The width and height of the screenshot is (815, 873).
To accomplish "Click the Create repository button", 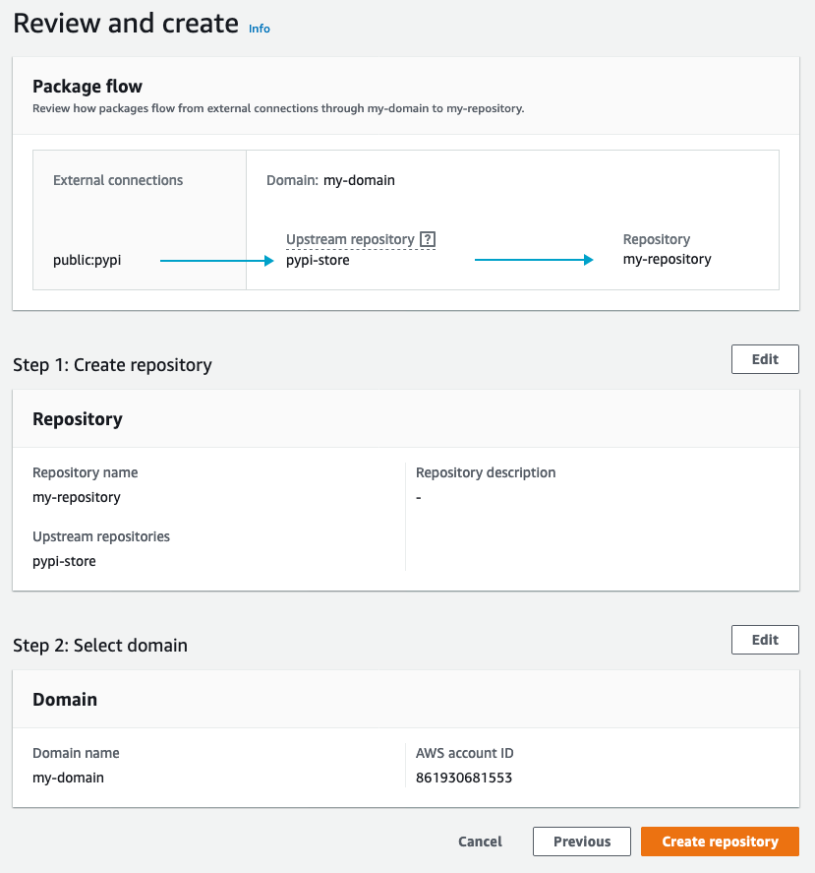I will [720, 842].
